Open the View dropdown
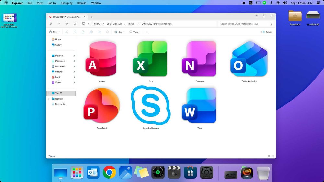The image size is (324, 182). pyautogui.click(x=134, y=32)
